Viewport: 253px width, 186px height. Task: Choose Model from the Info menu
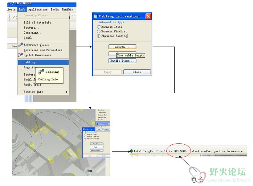click(28, 38)
